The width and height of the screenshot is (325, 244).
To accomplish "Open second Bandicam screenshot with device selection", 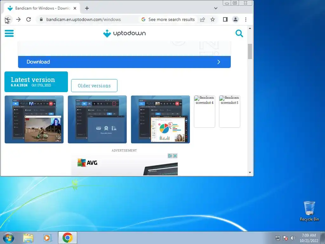I will coord(97,119).
